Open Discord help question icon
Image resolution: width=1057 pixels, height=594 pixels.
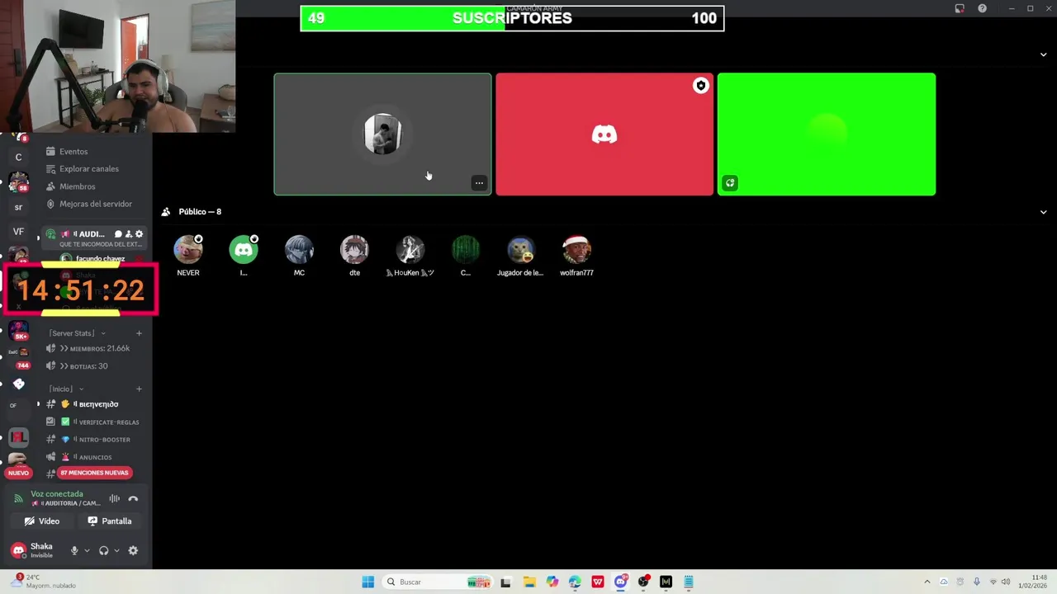tap(982, 8)
